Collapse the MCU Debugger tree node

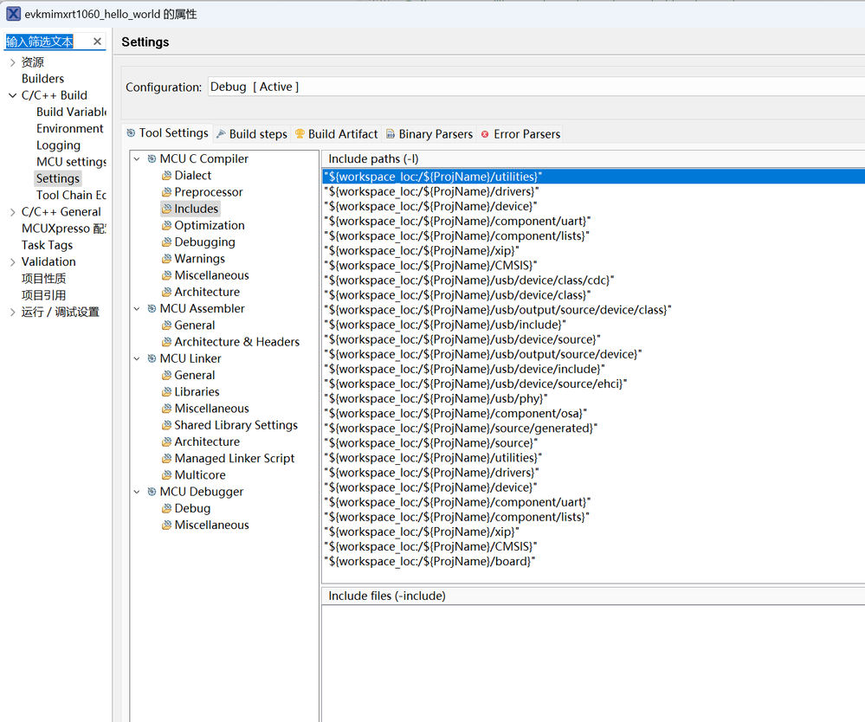137,492
